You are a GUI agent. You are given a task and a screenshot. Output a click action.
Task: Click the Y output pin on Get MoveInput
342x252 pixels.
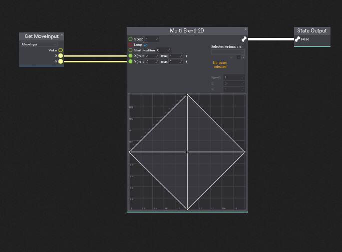pos(61,62)
